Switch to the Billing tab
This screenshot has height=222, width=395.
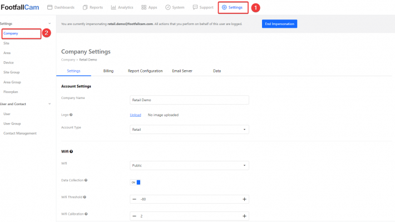(x=108, y=71)
